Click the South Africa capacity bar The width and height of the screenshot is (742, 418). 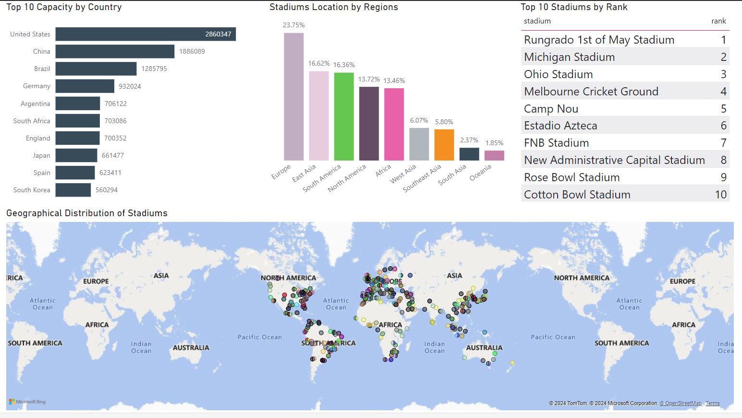tap(78, 121)
